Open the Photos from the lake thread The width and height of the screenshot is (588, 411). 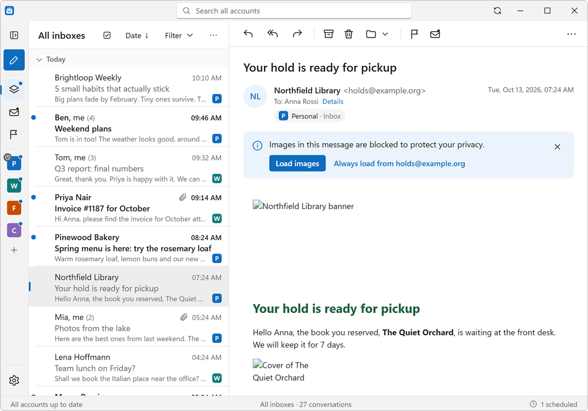pos(129,327)
